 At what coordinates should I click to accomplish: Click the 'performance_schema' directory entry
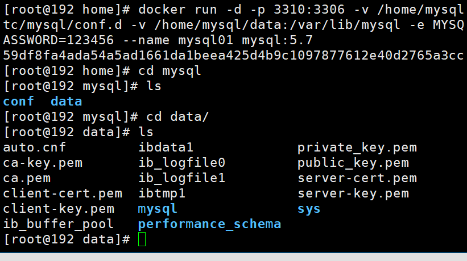pyautogui.click(x=209, y=224)
